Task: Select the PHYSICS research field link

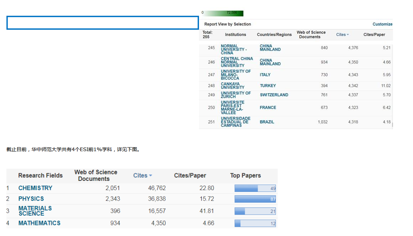Action: pyautogui.click(x=31, y=199)
